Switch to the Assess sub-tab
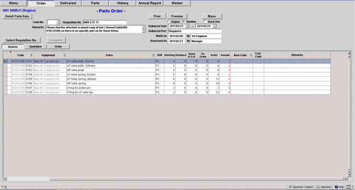The width and height of the screenshot is (355, 190). click(12, 47)
